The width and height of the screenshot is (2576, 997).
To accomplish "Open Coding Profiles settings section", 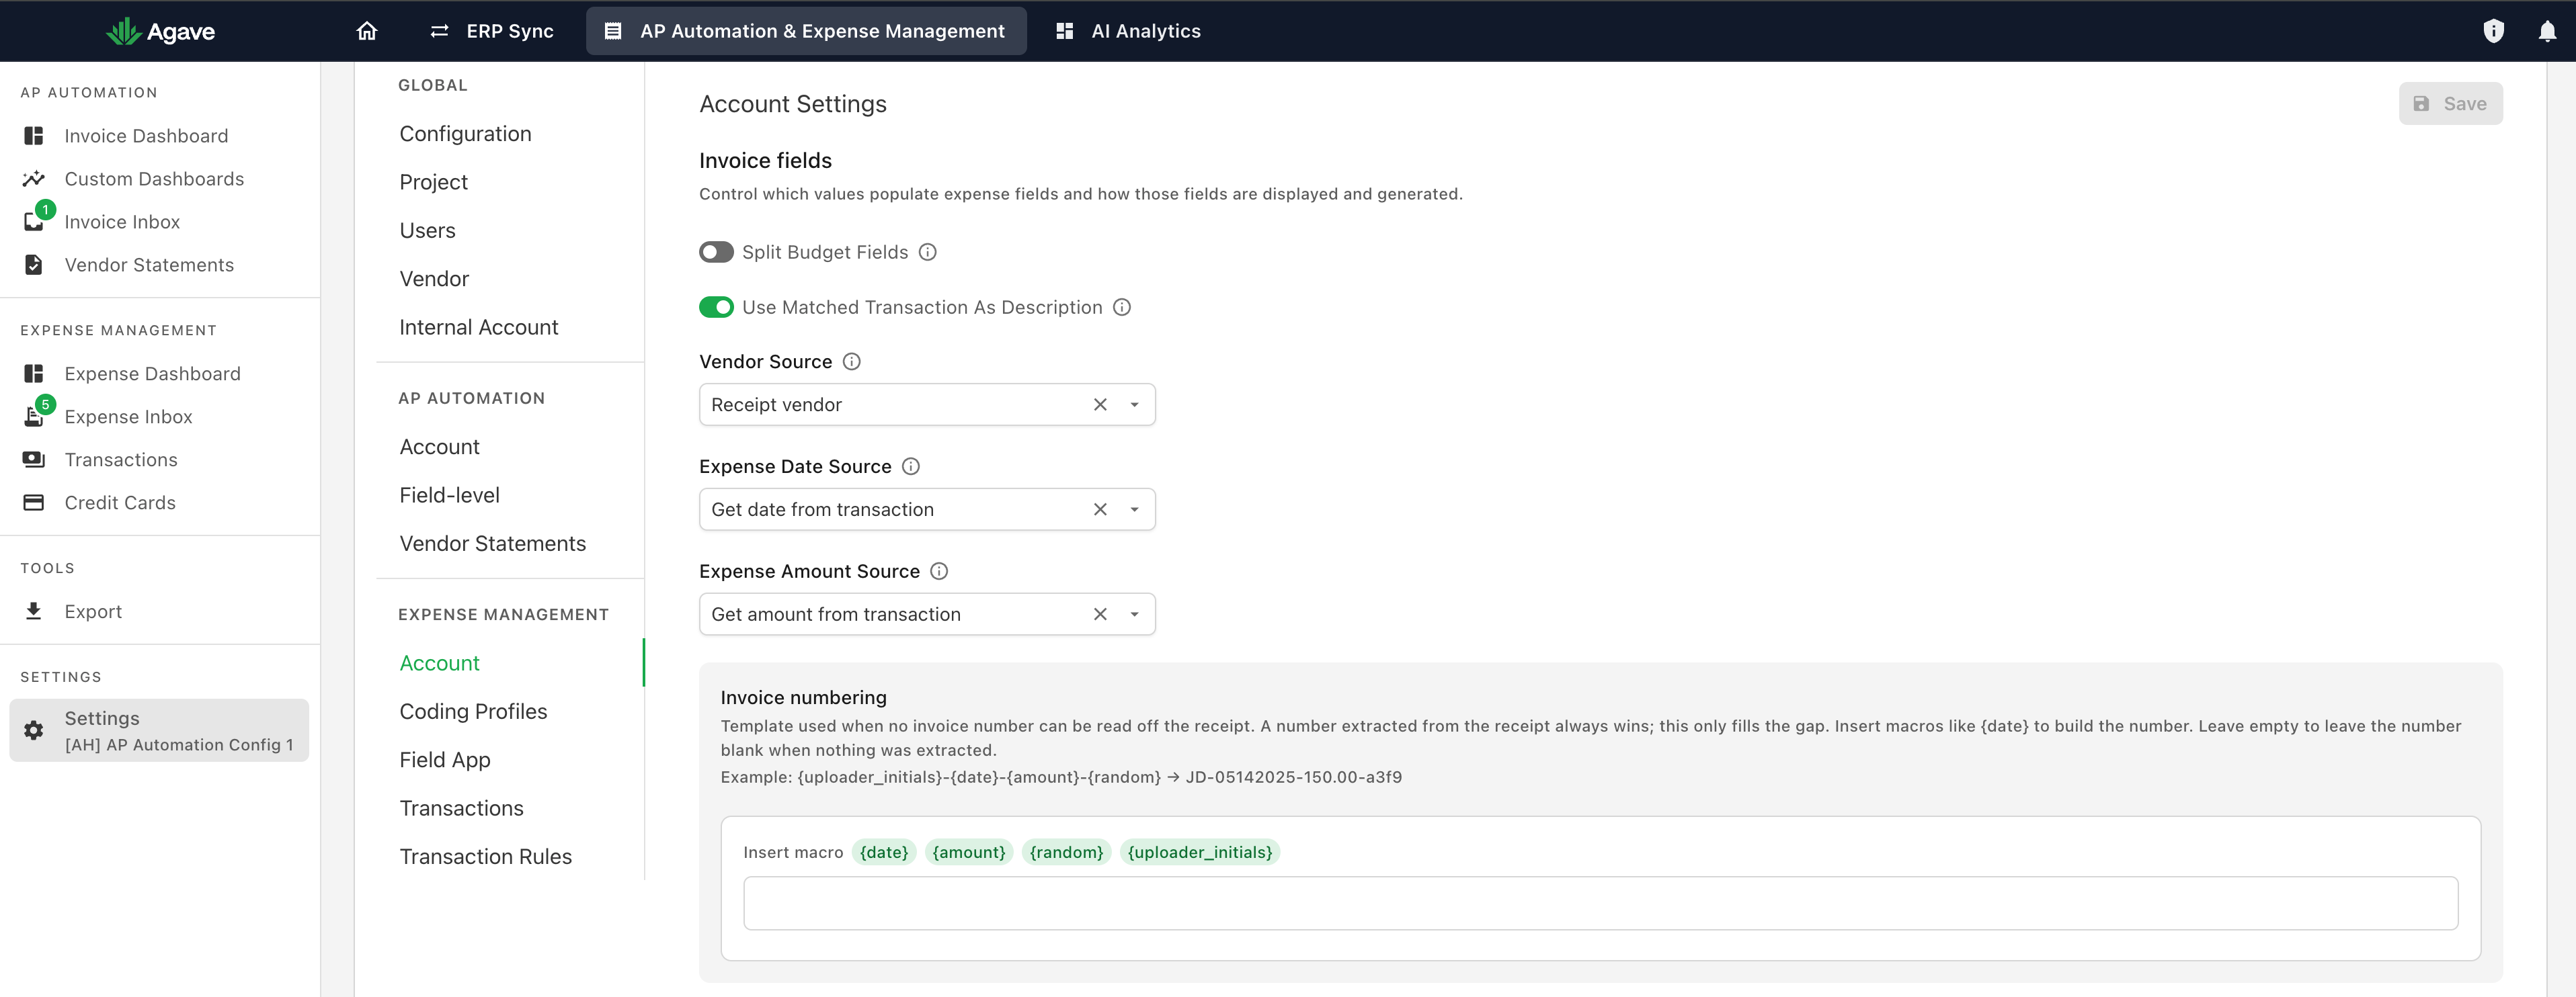I will pos(473,711).
